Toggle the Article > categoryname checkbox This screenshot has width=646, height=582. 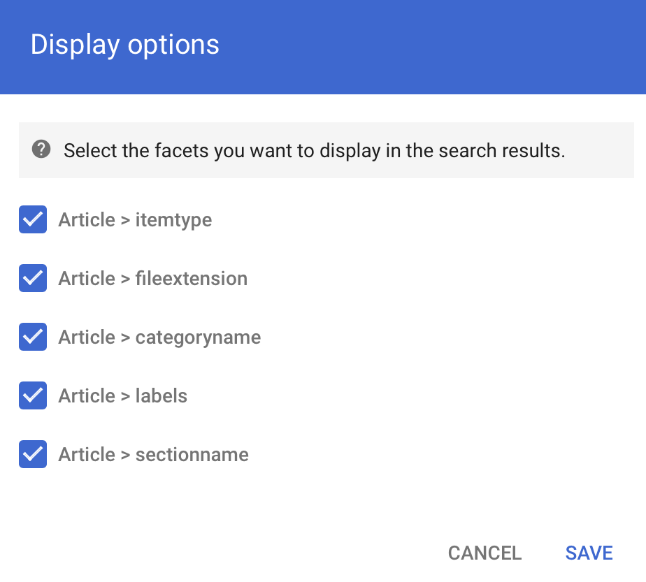point(33,337)
